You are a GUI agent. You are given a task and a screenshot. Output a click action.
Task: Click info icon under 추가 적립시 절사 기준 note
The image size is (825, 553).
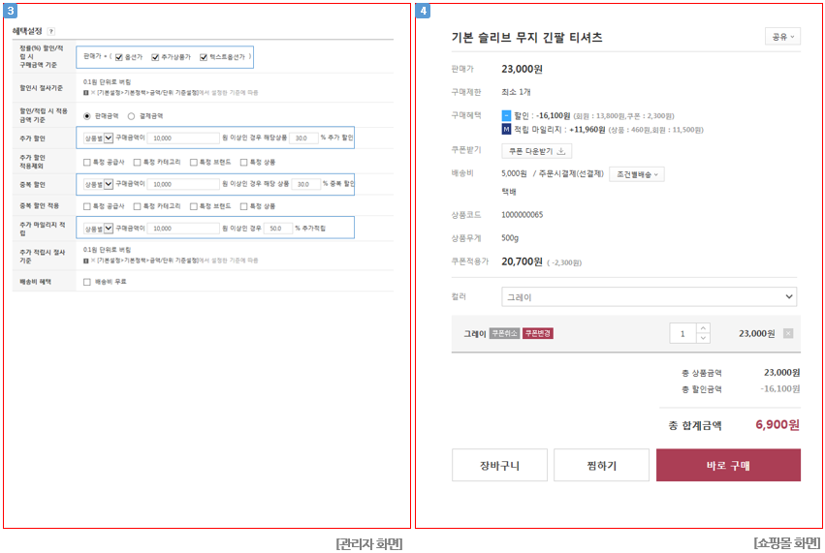pos(86,261)
